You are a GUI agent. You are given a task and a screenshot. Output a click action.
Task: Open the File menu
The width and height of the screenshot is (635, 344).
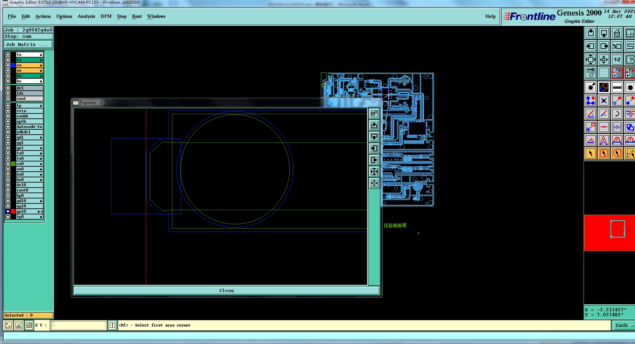pos(12,16)
